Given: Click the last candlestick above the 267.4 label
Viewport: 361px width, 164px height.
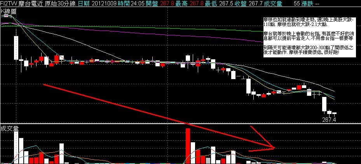Looking at the screenshot, I should [x=334, y=114].
